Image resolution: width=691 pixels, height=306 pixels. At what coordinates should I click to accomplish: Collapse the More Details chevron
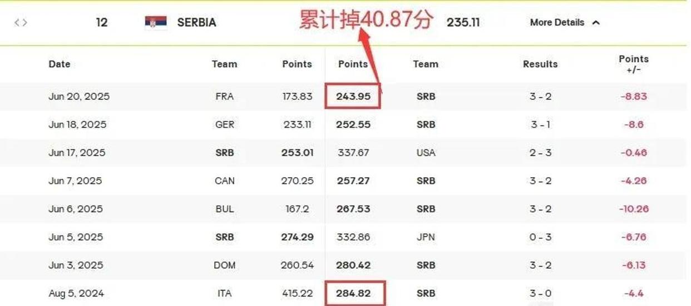coord(596,23)
